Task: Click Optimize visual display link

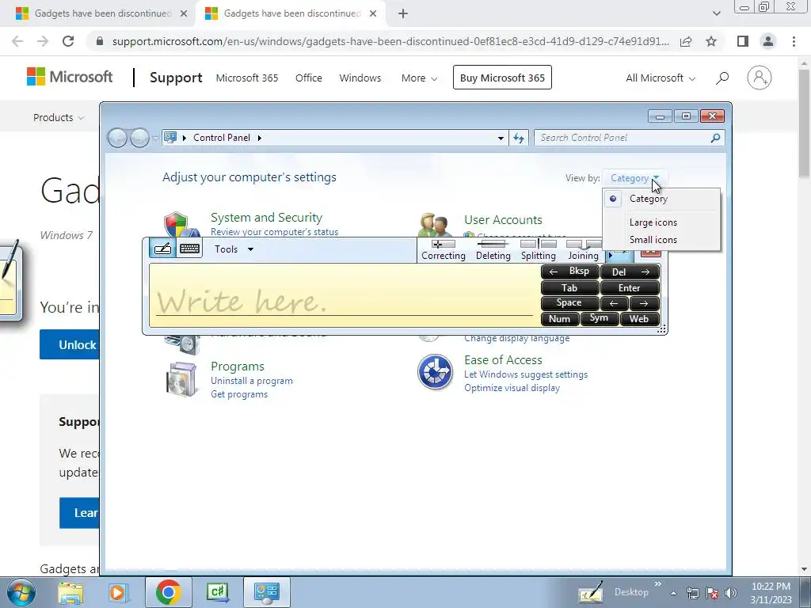Action: click(512, 388)
